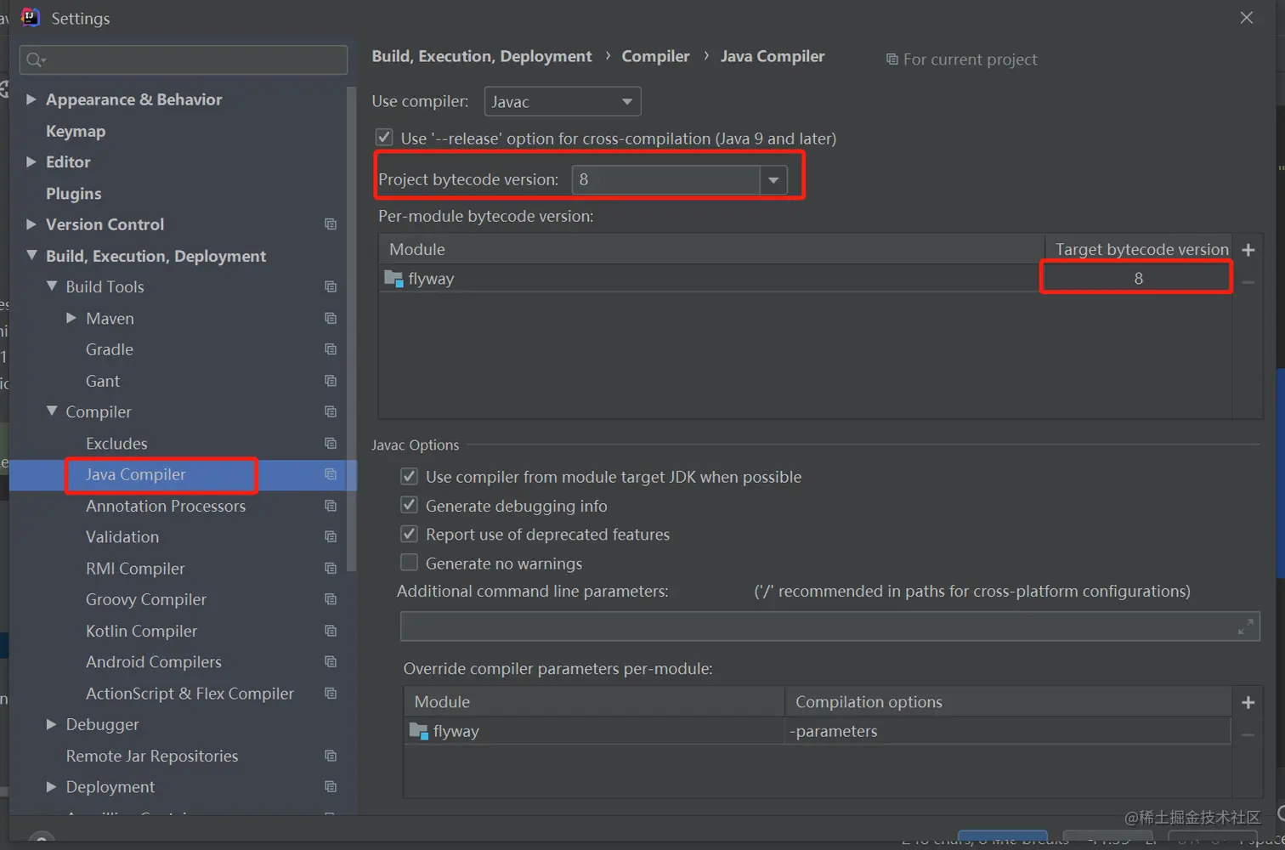Click the project-scope icon on the Excludes row
This screenshot has width=1285, height=850.
click(x=331, y=444)
